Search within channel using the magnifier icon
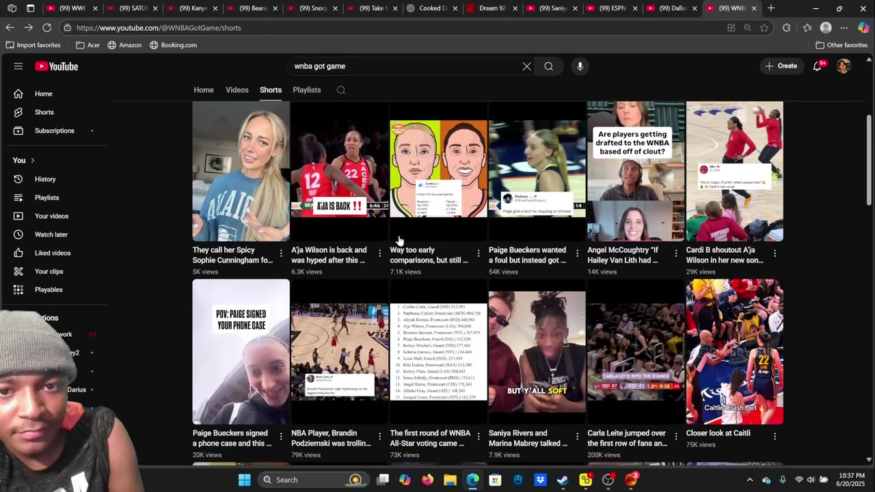This screenshot has height=492, width=875. point(341,90)
